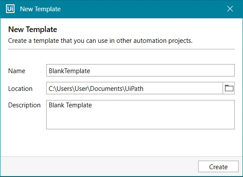Click the Name field label
Viewport: 243px width, 177px height.
tap(17, 71)
